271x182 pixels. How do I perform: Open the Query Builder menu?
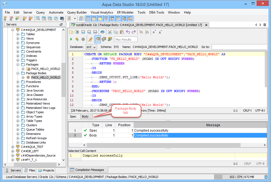click(77, 12)
